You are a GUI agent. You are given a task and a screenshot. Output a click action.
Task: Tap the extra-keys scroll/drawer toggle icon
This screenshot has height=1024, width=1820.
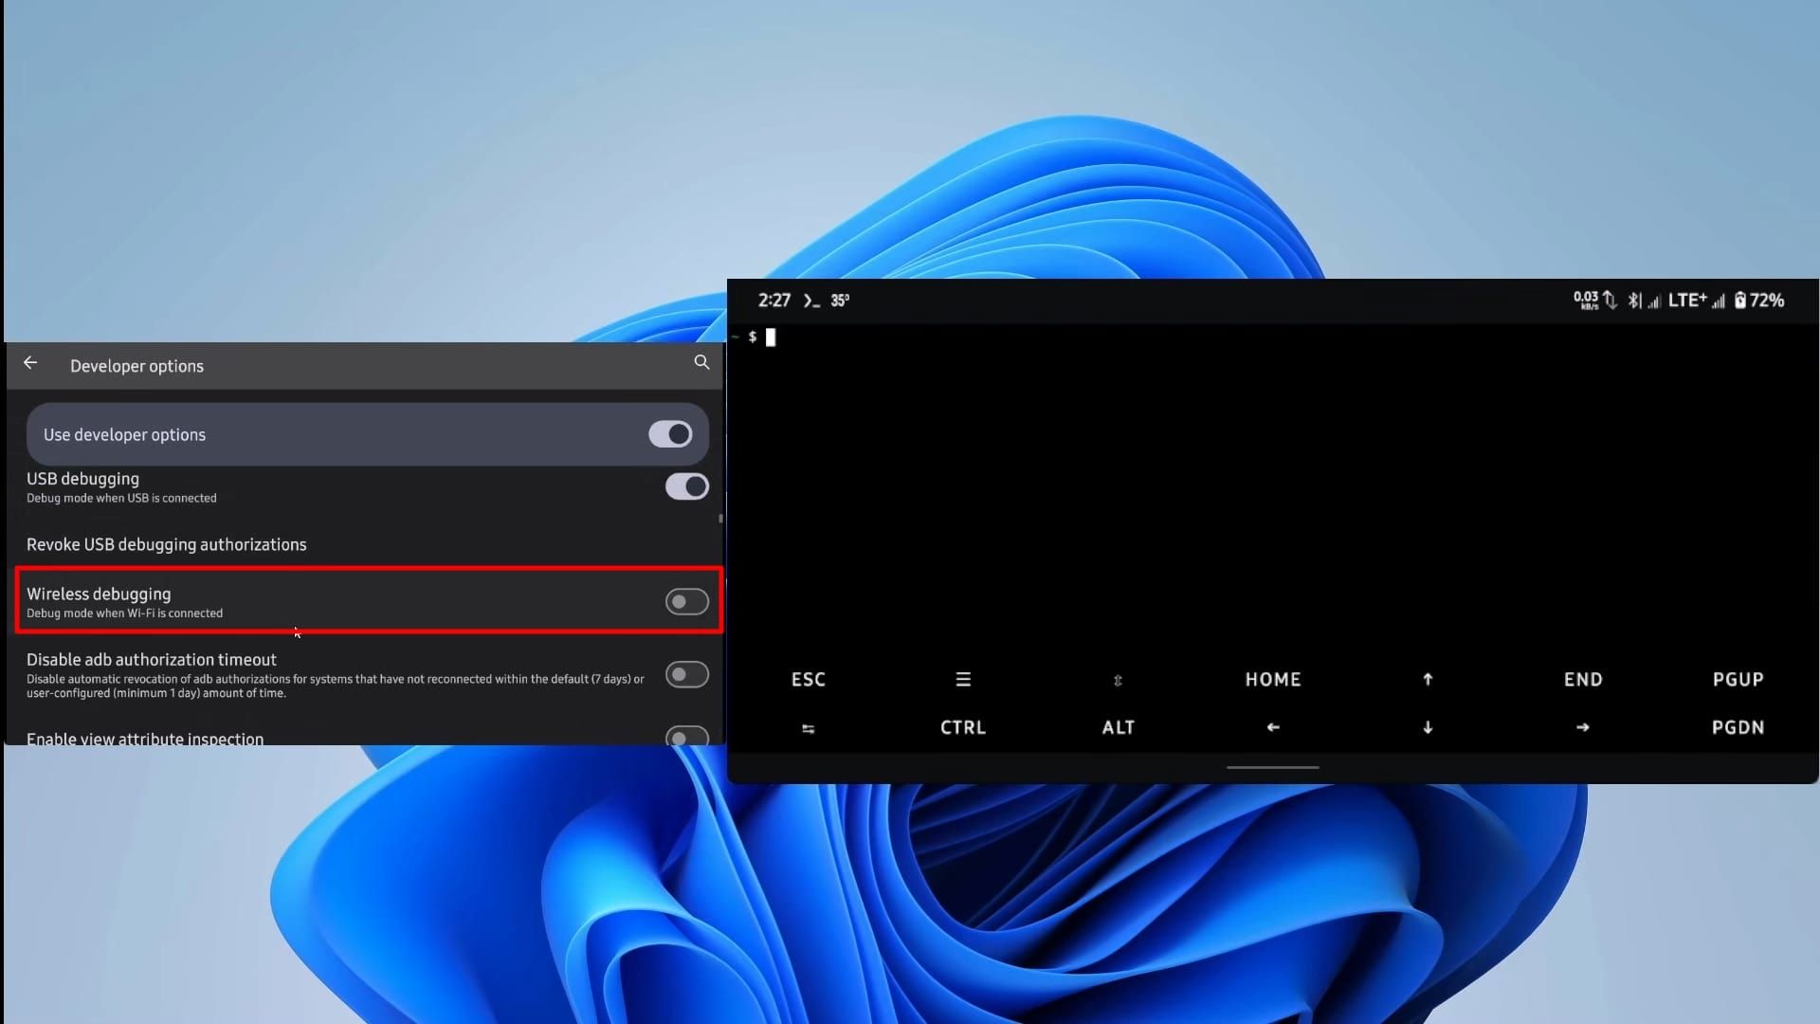[1118, 680]
